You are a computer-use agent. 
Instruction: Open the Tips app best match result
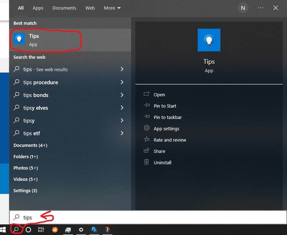pyautogui.click(x=70, y=40)
